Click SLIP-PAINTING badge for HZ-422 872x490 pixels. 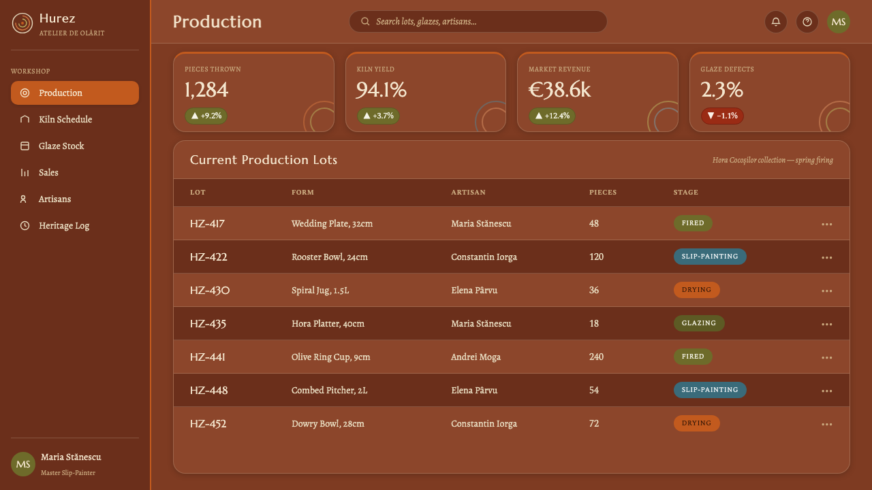(710, 257)
